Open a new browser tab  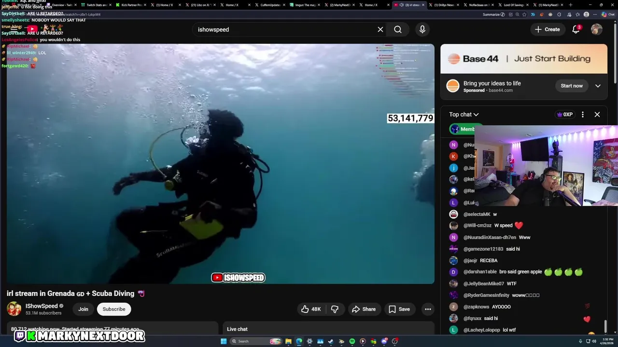pos(571,5)
